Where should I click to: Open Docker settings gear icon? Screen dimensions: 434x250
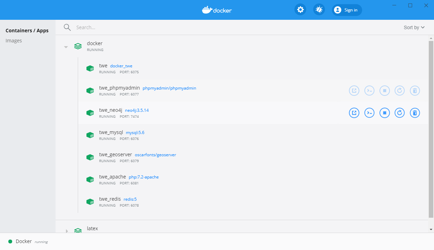click(x=300, y=10)
